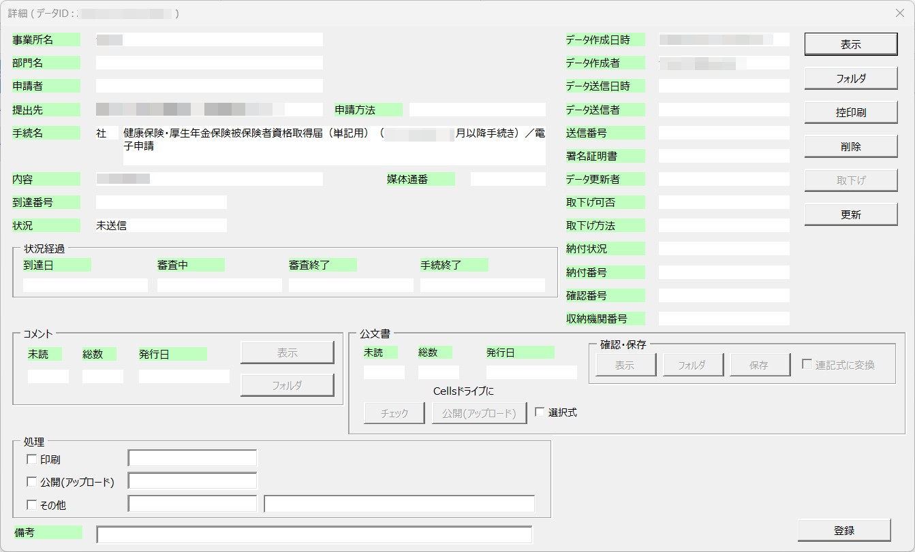Click the 取下げ button
915x552 pixels.
[x=851, y=180]
